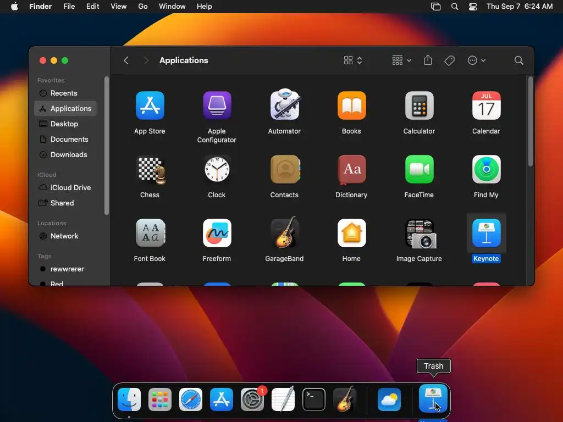Select Shared in the sidebar
The height and width of the screenshot is (422, 563).
click(x=65, y=203)
